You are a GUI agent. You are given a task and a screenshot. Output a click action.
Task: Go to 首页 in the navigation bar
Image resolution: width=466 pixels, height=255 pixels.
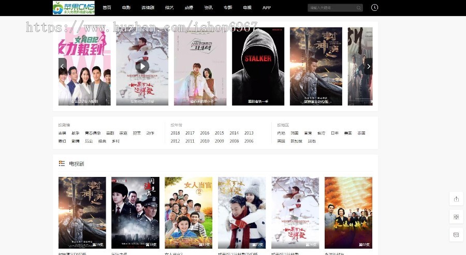107,8
